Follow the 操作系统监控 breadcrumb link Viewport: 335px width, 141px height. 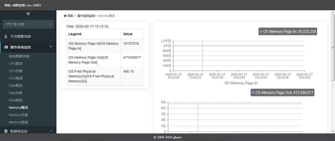click(x=86, y=16)
